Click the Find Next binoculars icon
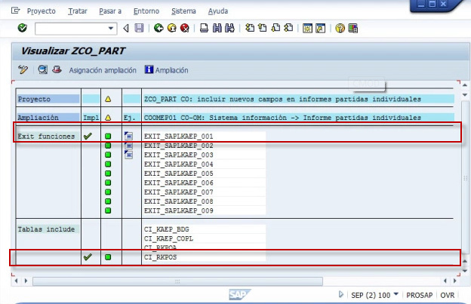The width and height of the screenshot is (471, 304). point(229,28)
